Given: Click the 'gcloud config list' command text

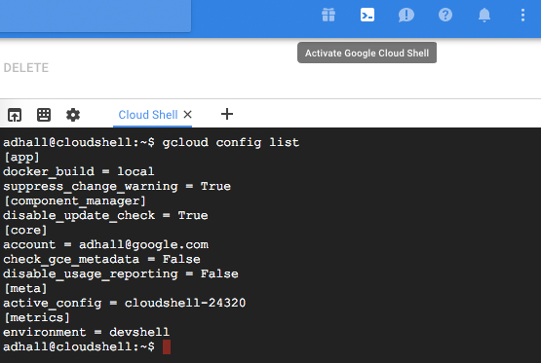Looking at the screenshot, I should pos(231,142).
